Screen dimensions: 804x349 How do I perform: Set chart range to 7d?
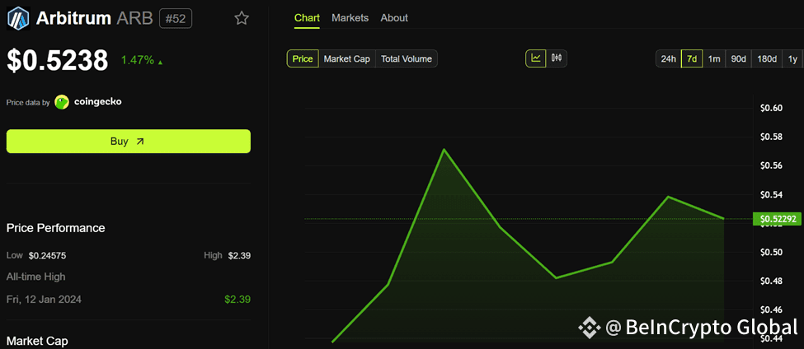(692, 58)
